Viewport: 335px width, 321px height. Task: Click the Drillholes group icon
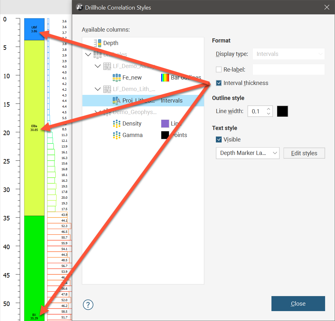tap(97, 55)
